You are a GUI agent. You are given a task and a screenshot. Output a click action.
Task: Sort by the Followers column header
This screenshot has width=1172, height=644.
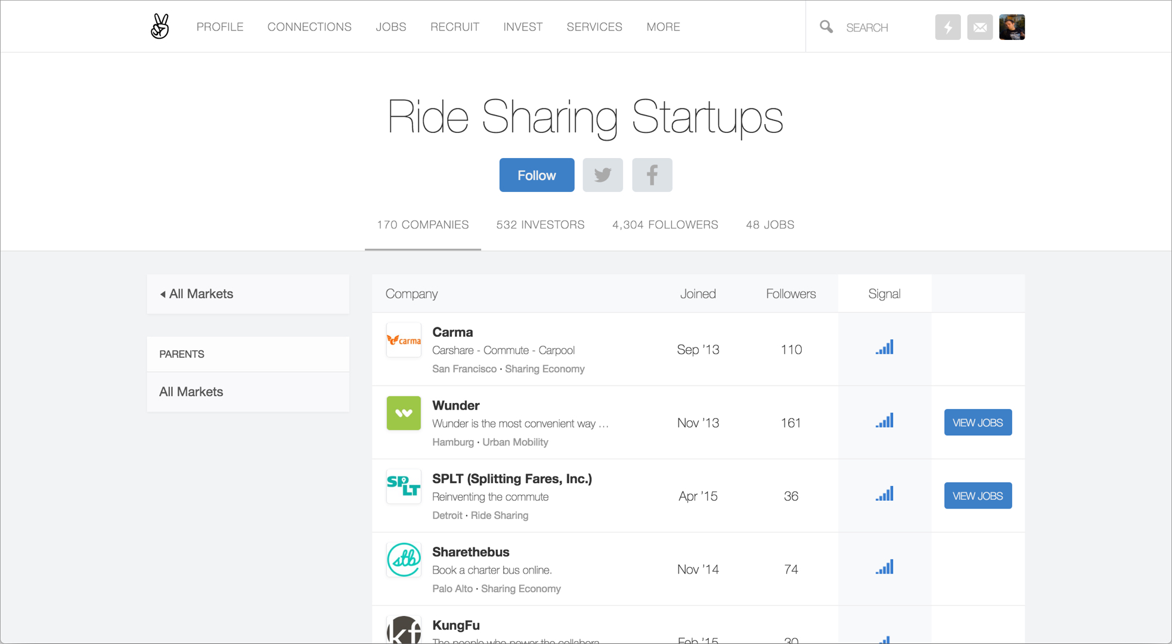[791, 294]
